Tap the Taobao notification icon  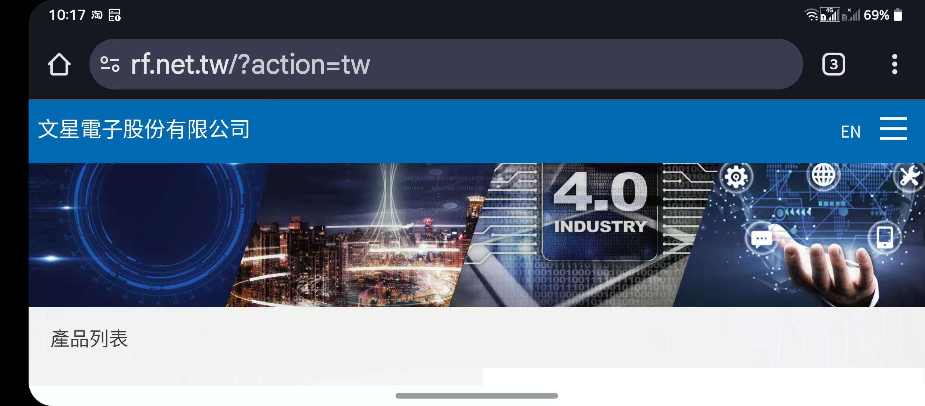pos(97,15)
